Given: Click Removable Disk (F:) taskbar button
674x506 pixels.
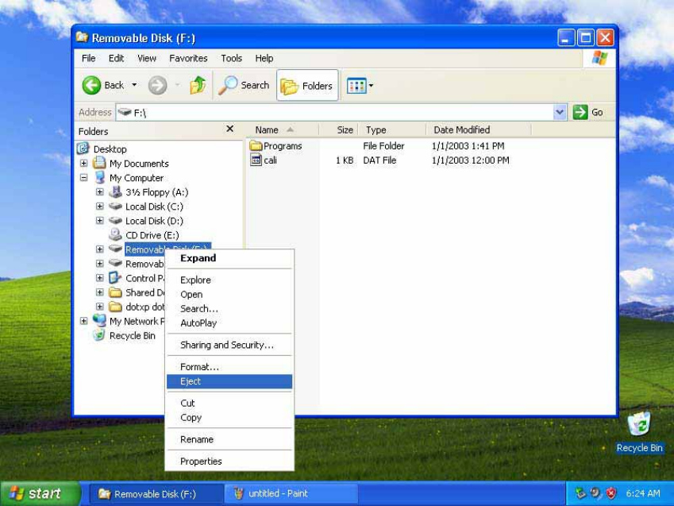Looking at the screenshot, I should pyautogui.click(x=156, y=493).
